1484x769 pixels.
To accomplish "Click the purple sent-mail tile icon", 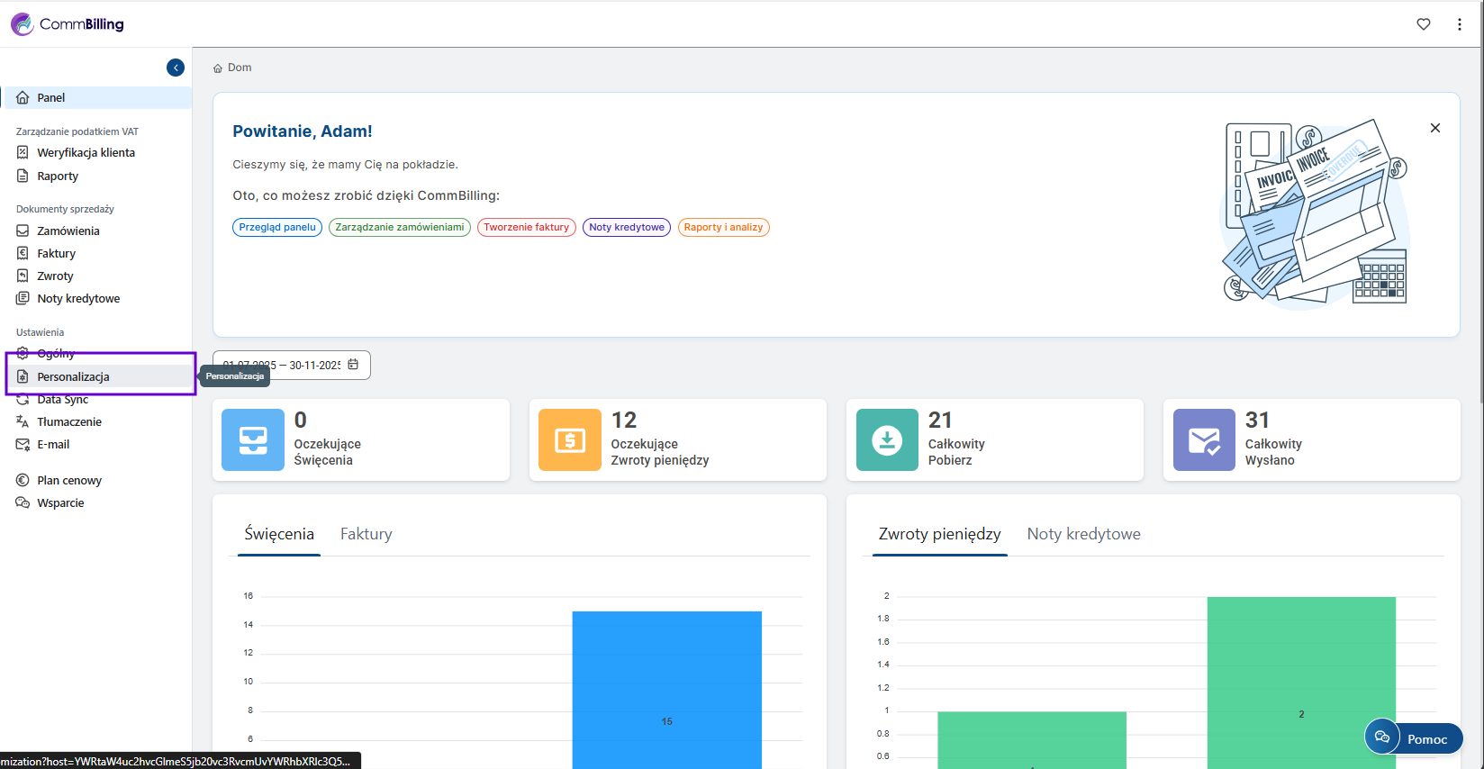I will click(x=1204, y=440).
